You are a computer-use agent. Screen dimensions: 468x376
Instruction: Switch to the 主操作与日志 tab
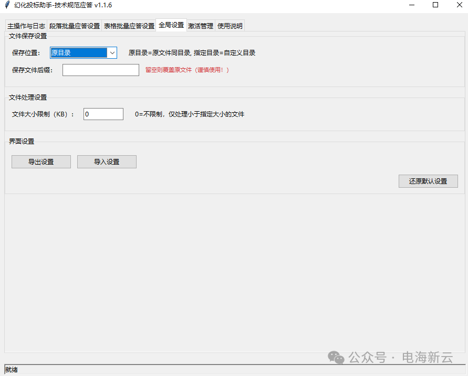coord(26,26)
